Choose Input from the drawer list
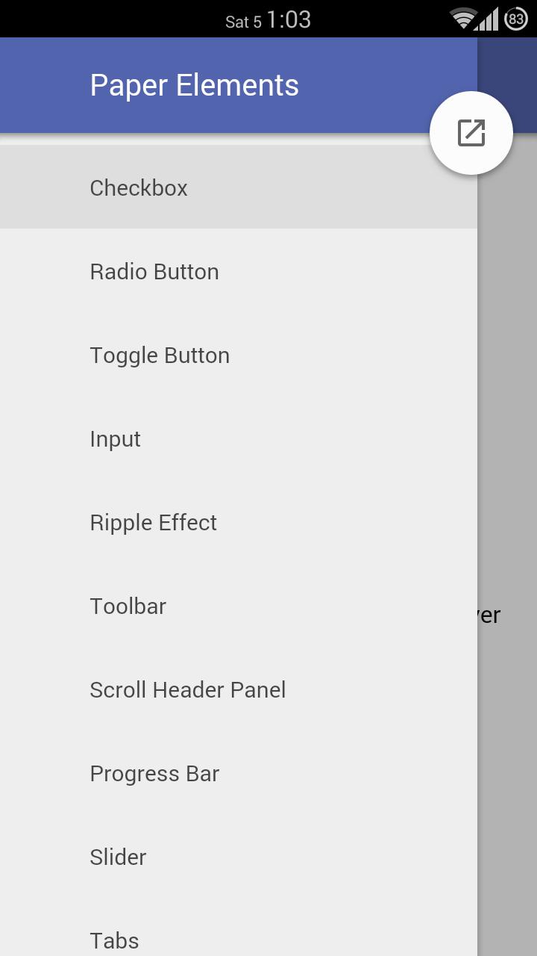 tap(115, 438)
